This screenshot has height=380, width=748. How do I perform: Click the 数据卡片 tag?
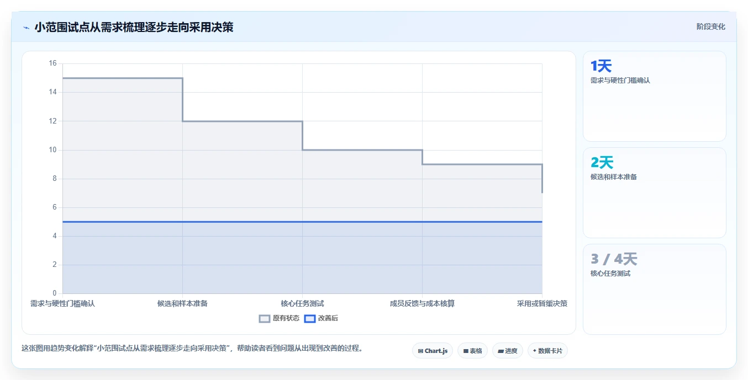click(547, 351)
